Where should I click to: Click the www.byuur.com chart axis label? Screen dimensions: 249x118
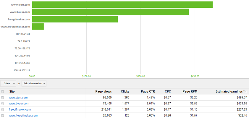pos(20,12)
